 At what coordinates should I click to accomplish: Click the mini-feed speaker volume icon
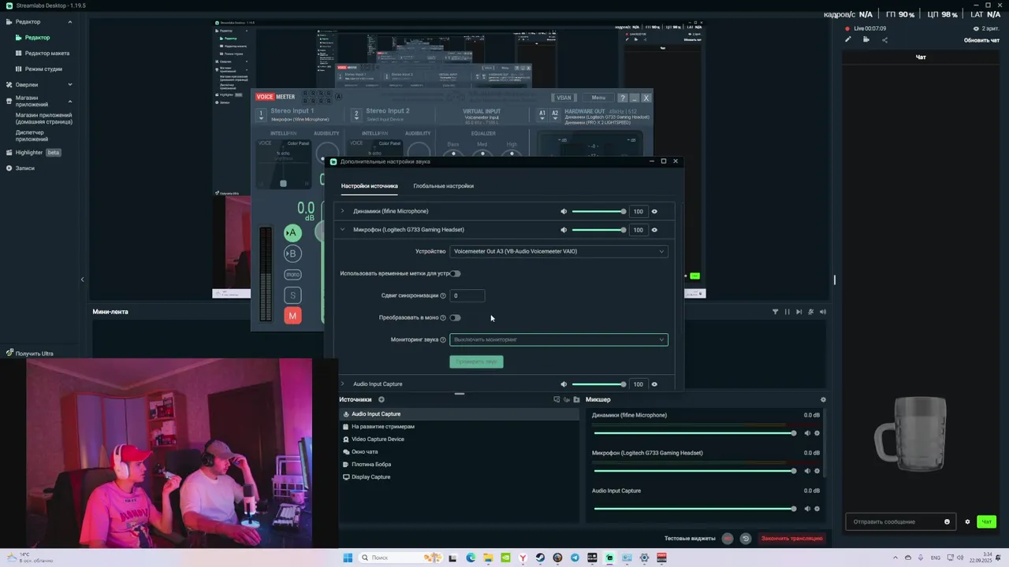(823, 312)
